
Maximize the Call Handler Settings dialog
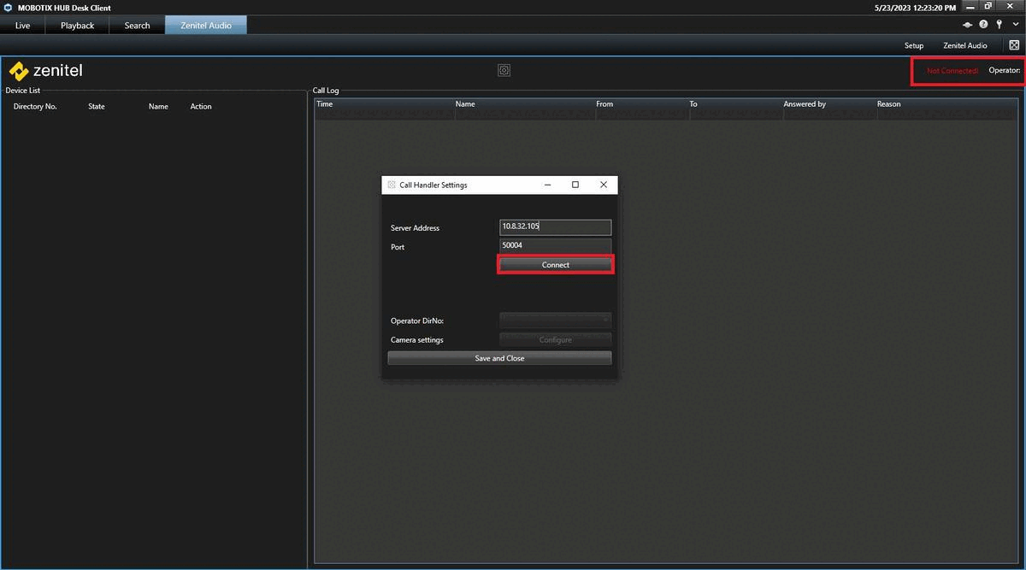(575, 185)
